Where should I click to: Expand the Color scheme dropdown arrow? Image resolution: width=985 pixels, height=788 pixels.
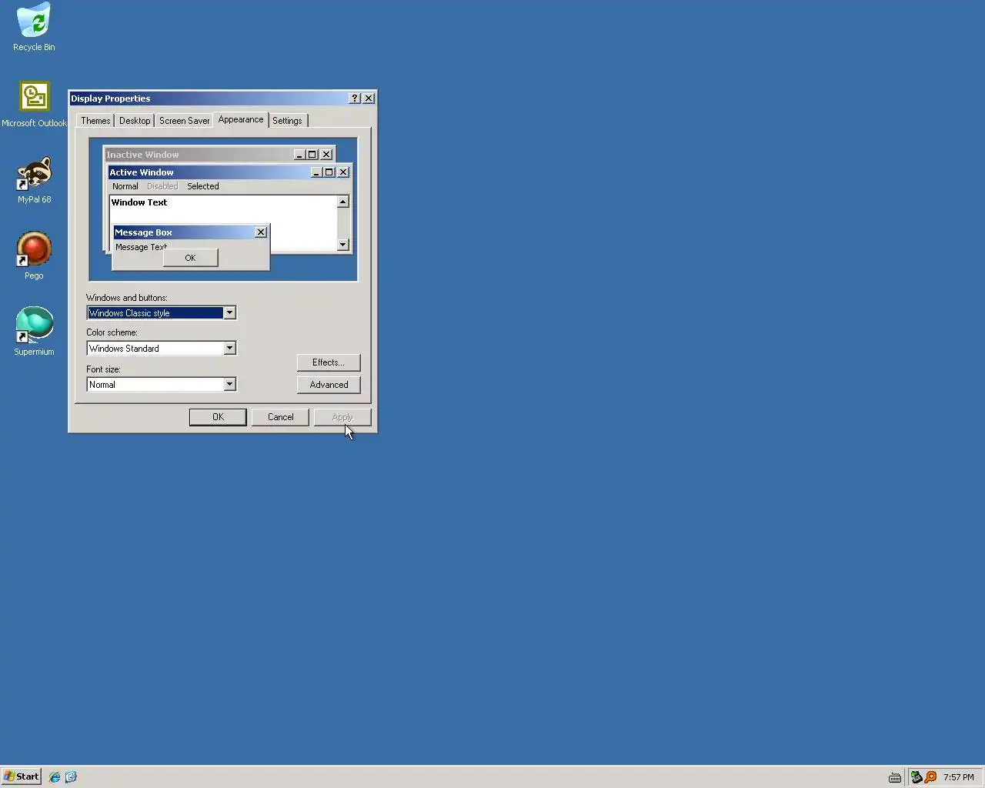[229, 349]
